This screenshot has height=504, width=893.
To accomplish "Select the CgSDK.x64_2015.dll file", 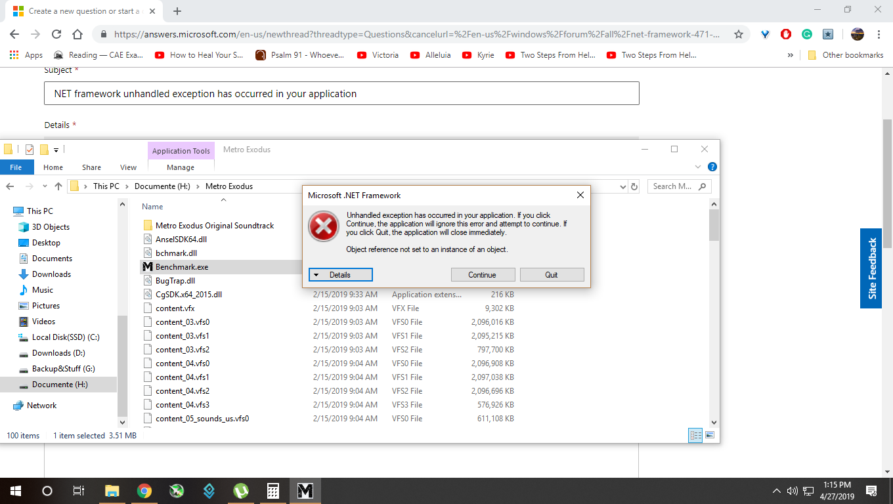I will pyautogui.click(x=188, y=295).
